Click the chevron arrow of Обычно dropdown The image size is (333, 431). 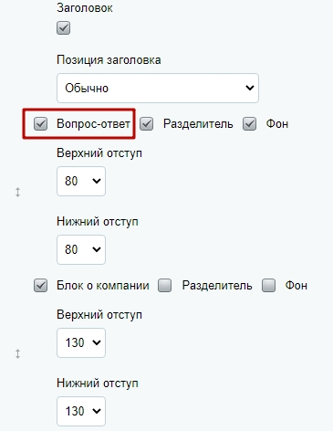[x=250, y=88]
